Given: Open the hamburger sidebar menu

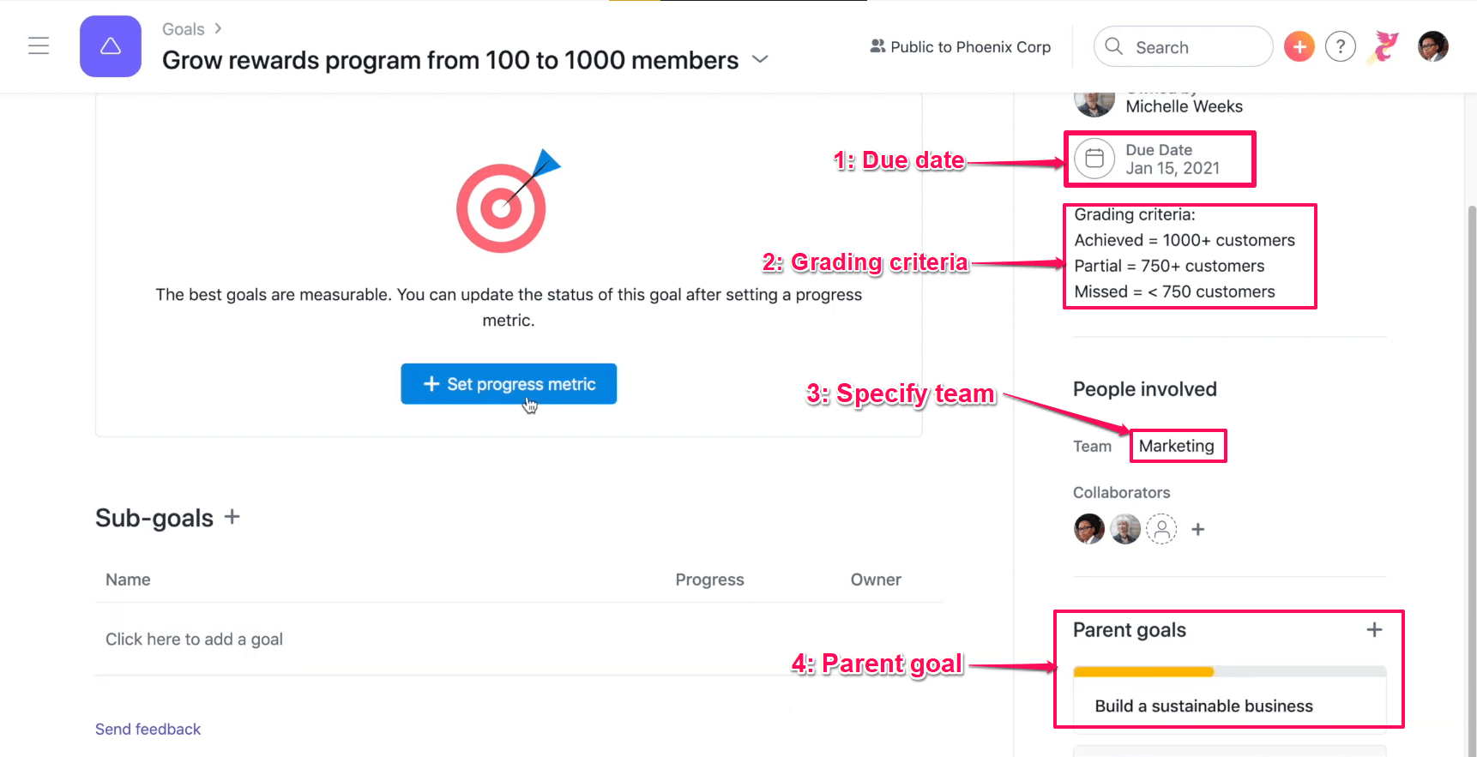Looking at the screenshot, I should coord(39,46).
